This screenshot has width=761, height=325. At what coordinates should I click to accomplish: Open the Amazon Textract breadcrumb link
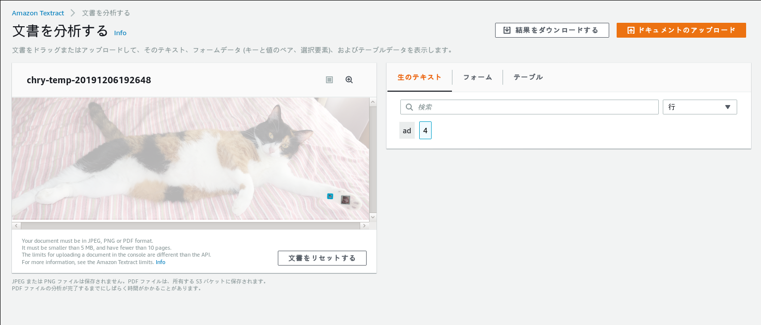click(x=38, y=13)
